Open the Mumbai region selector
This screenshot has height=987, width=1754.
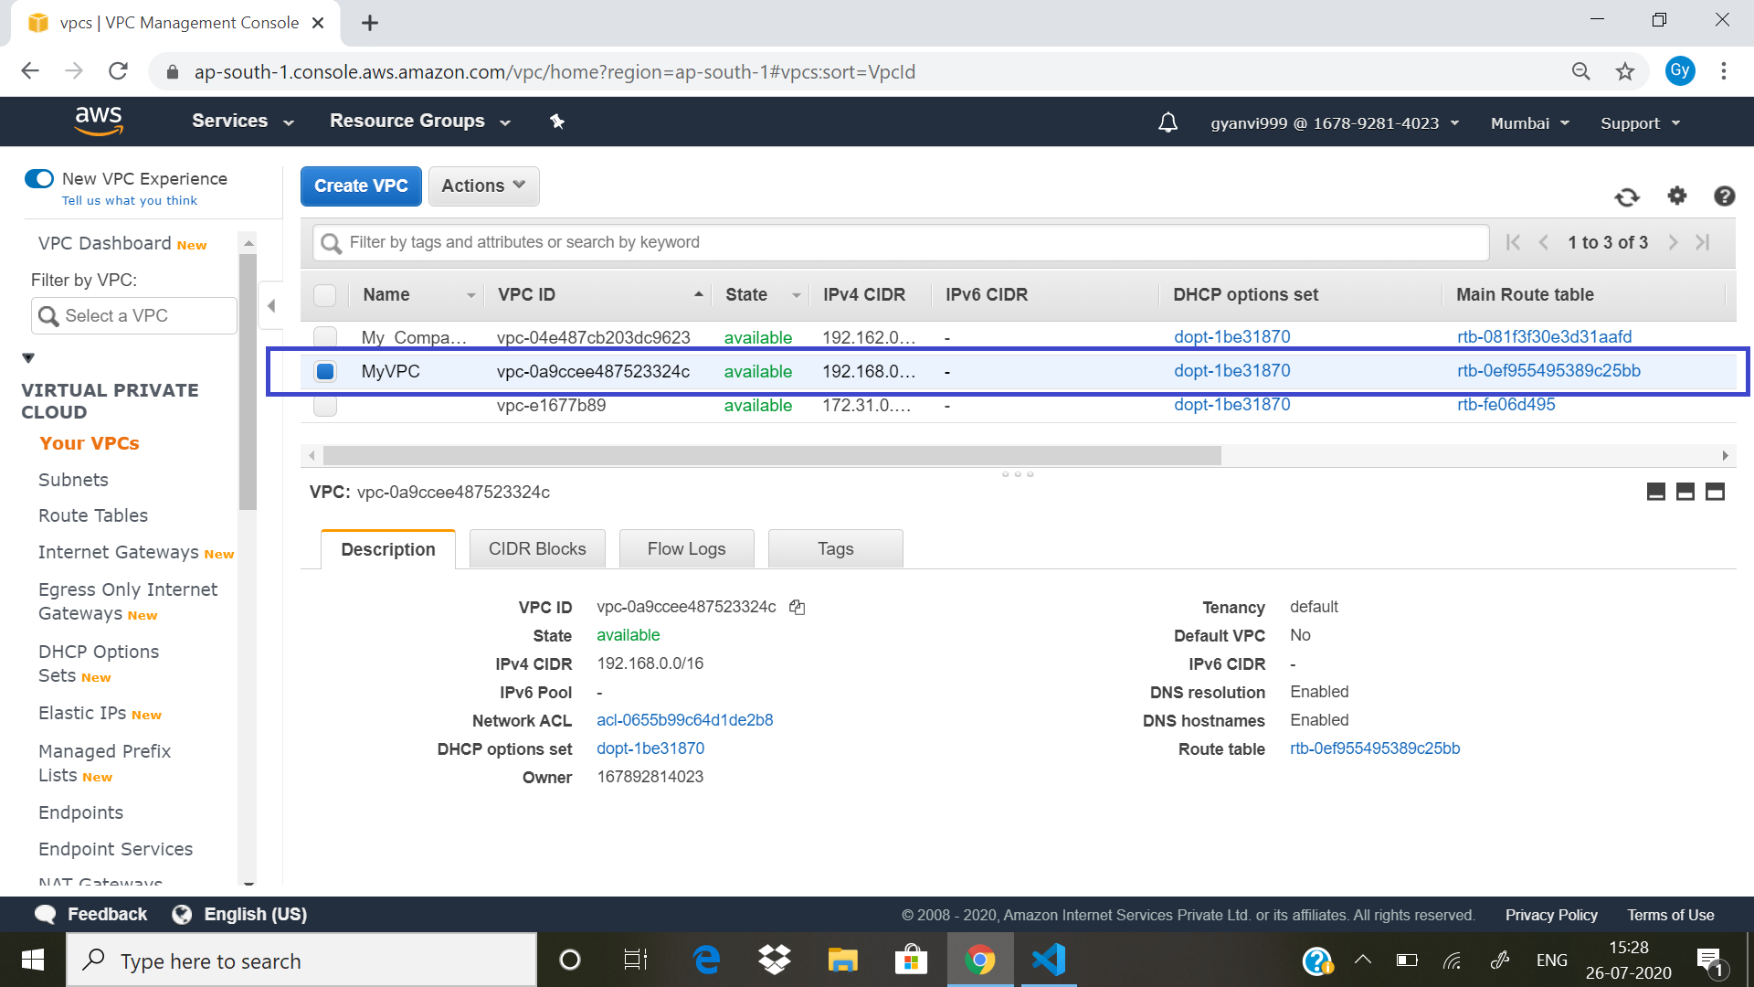(1527, 122)
